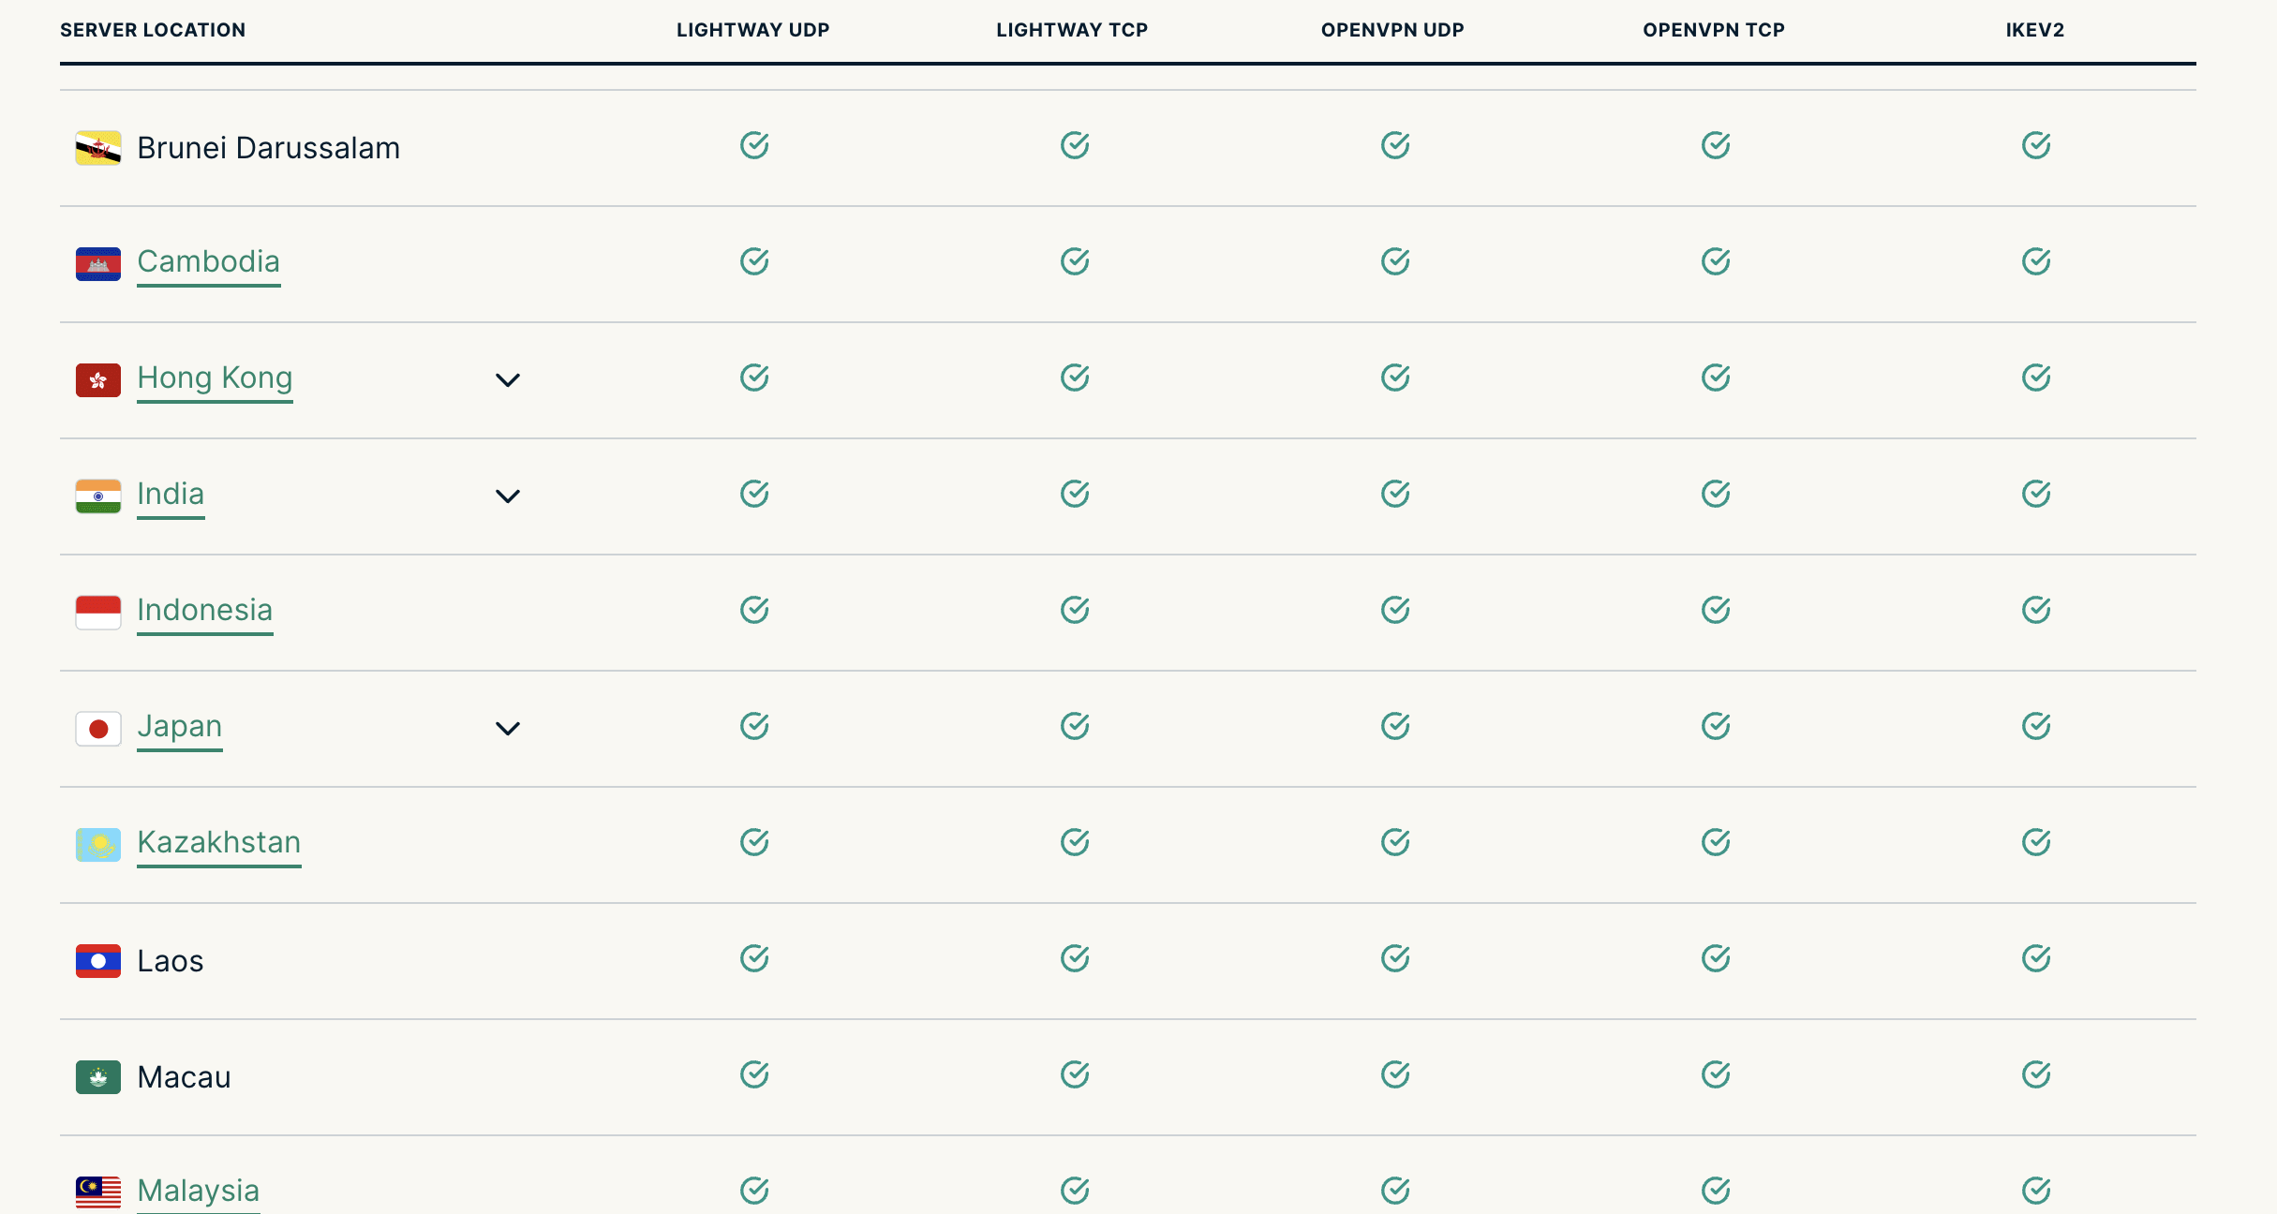Click the Cambodia flag icon
Viewport: 2277px width, 1214px height.
98,264
